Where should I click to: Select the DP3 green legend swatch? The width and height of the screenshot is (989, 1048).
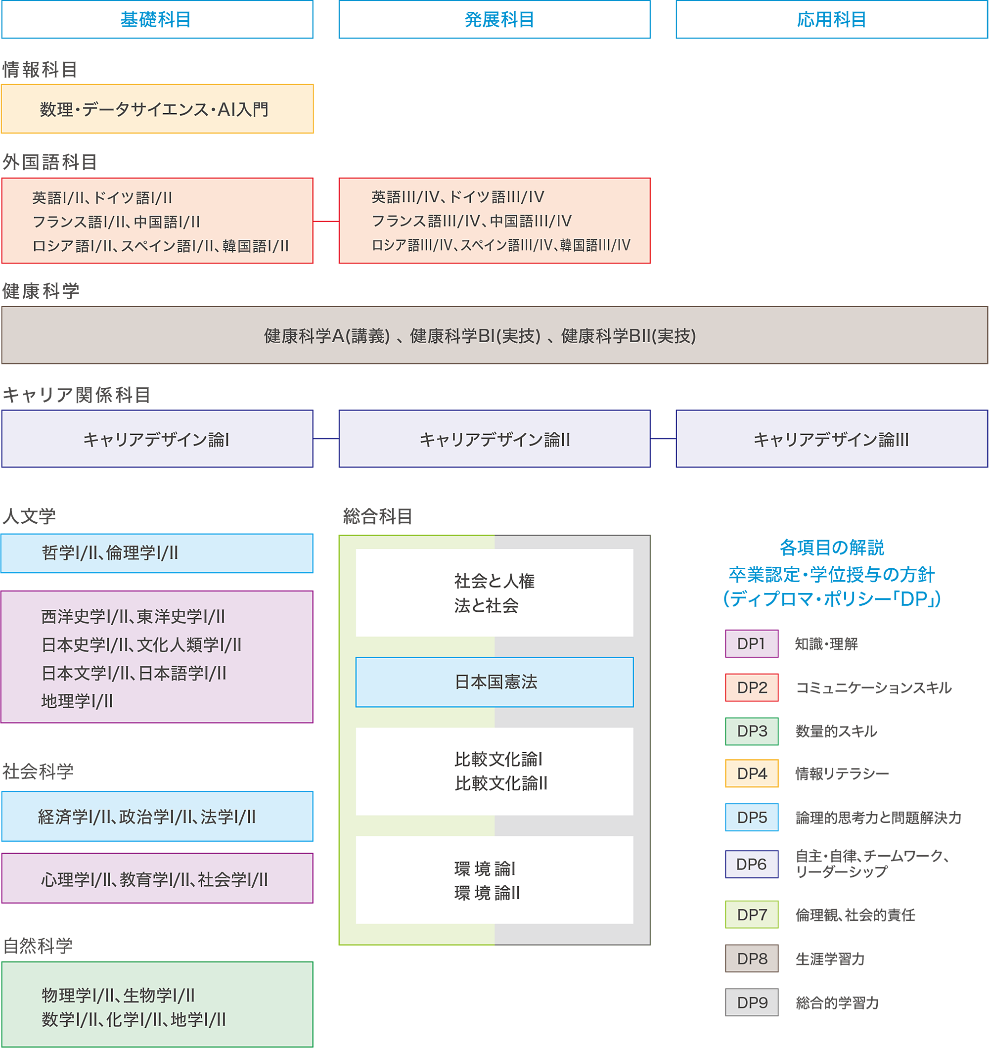[751, 731]
